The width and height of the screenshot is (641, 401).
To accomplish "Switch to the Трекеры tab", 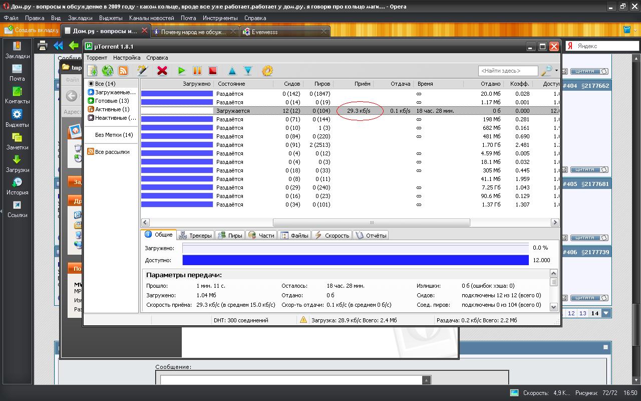I will pos(195,235).
